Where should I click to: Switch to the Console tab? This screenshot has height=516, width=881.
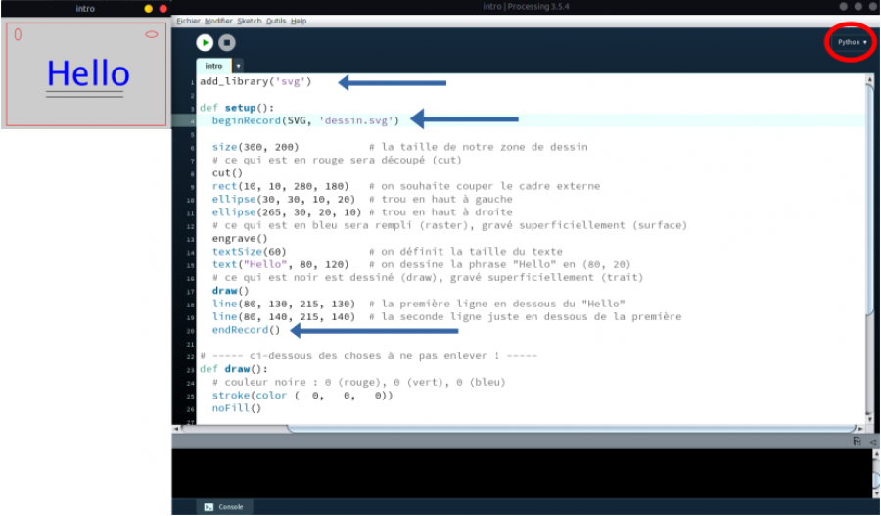point(225,507)
